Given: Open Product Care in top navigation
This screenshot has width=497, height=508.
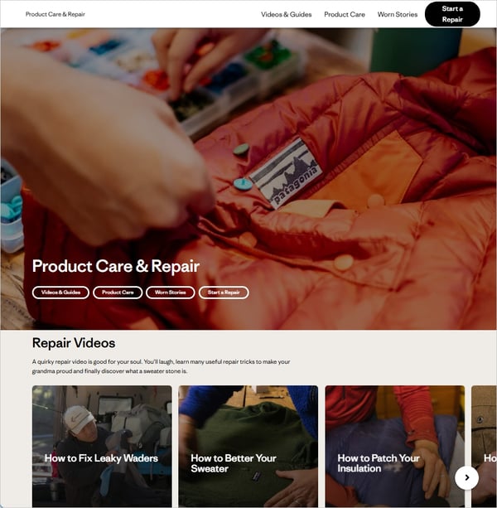Looking at the screenshot, I should coord(345,14).
